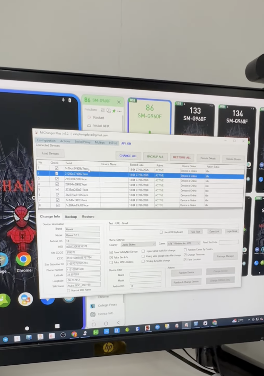Image resolution: width=264 pixels, height=376 pixels.
Task: Click the Remote Device button
Action: coord(233,159)
